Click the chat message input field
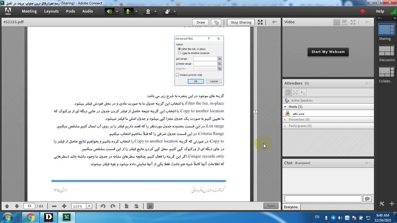The image size is (397, 223). coord(323,199)
